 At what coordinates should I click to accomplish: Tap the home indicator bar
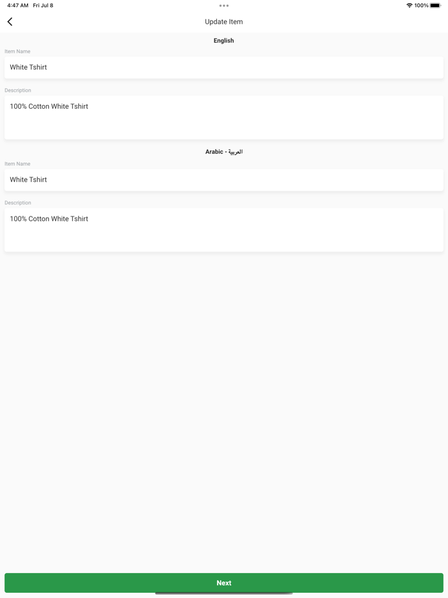pos(224,594)
